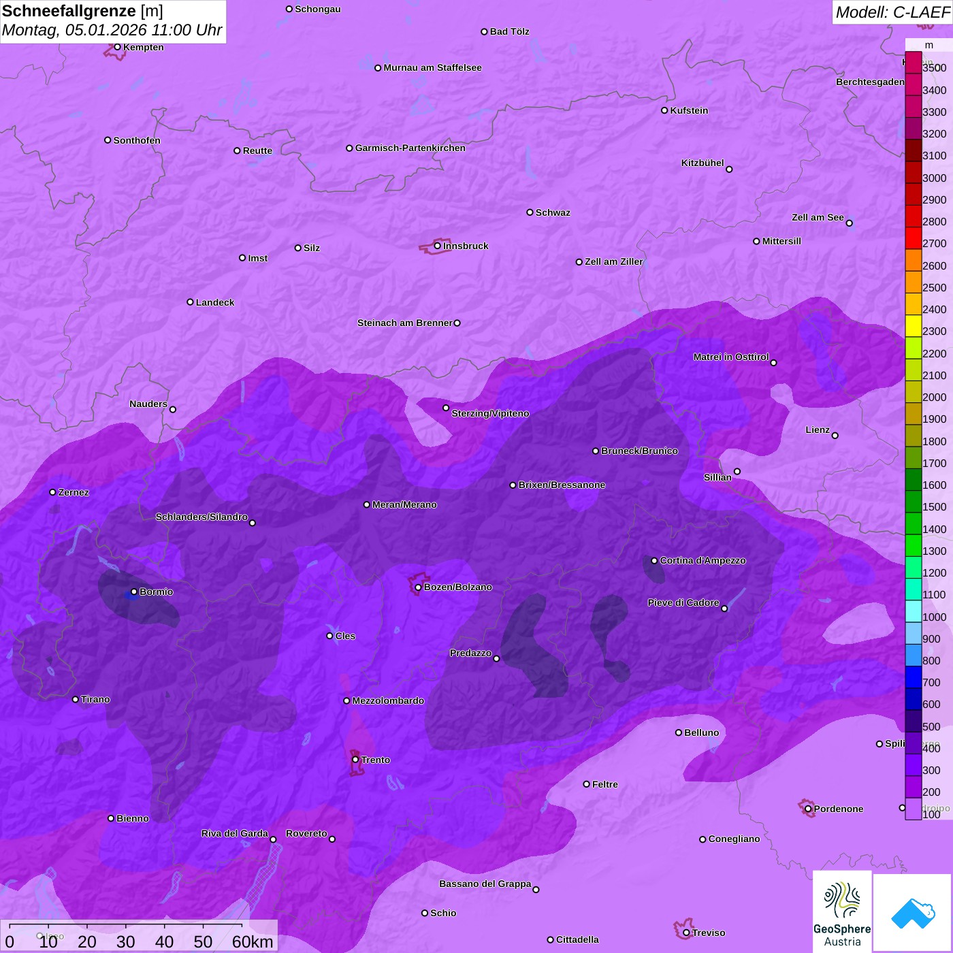This screenshot has height=953, width=953.
Task: Click the Steinach am Brenner label
Action: coord(405,323)
